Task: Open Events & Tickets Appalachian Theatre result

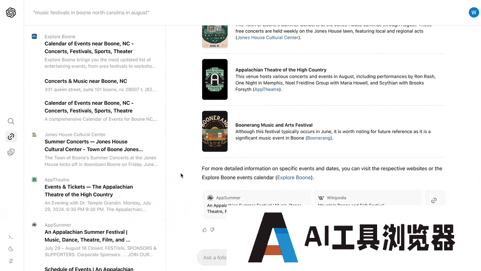Action: pyautogui.click(x=89, y=191)
